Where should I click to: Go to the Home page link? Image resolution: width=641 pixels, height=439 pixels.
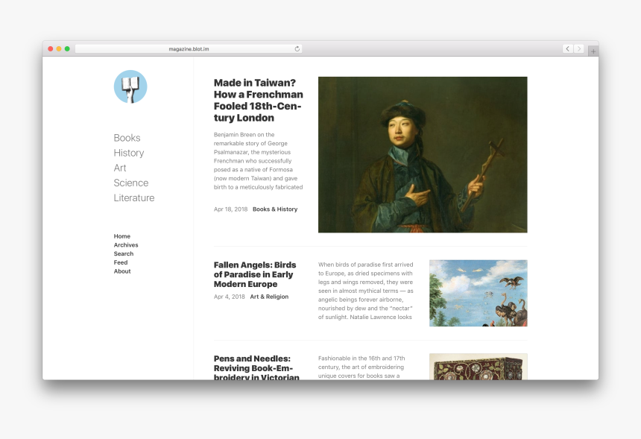click(x=121, y=236)
